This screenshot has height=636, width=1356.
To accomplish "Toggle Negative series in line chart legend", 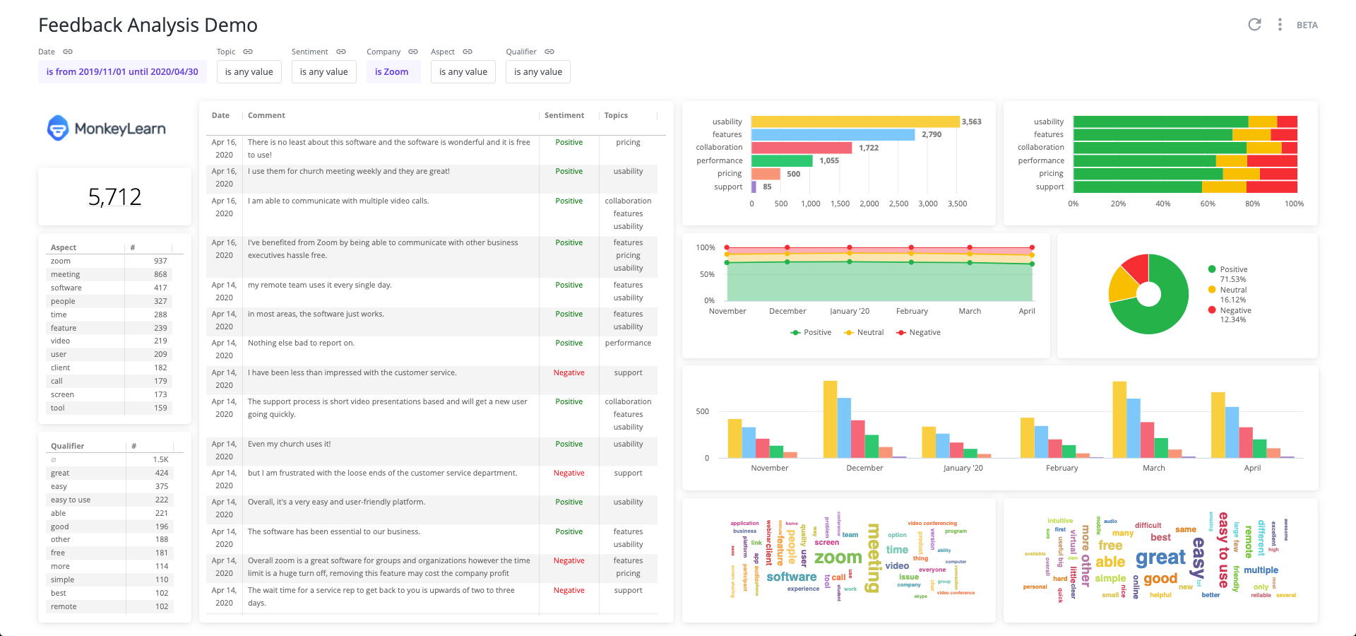I will (x=918, y=332).
